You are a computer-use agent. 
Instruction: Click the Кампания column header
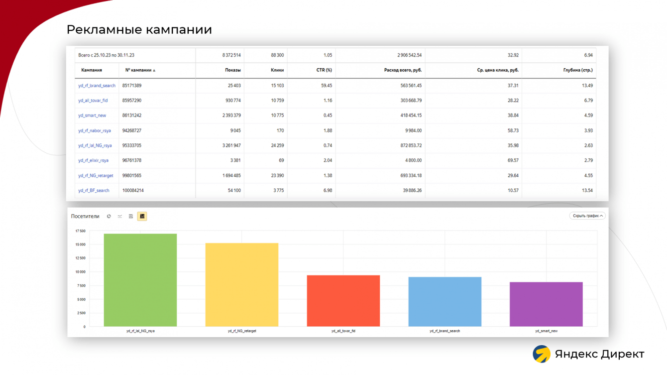coord(92,70)
